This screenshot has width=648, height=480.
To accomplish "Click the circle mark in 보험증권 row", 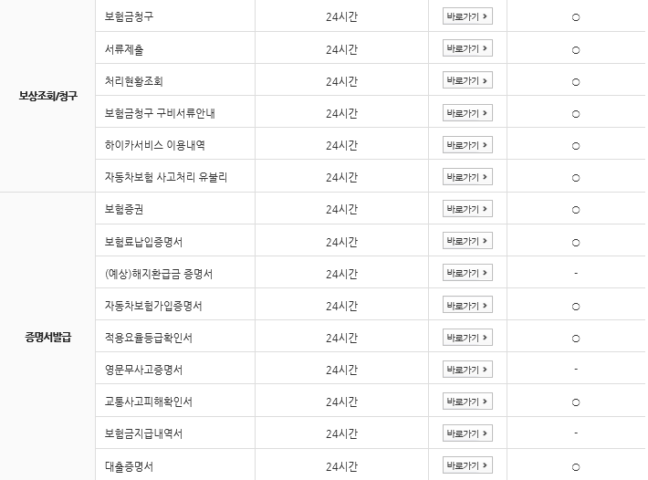I will coord(576,210).
